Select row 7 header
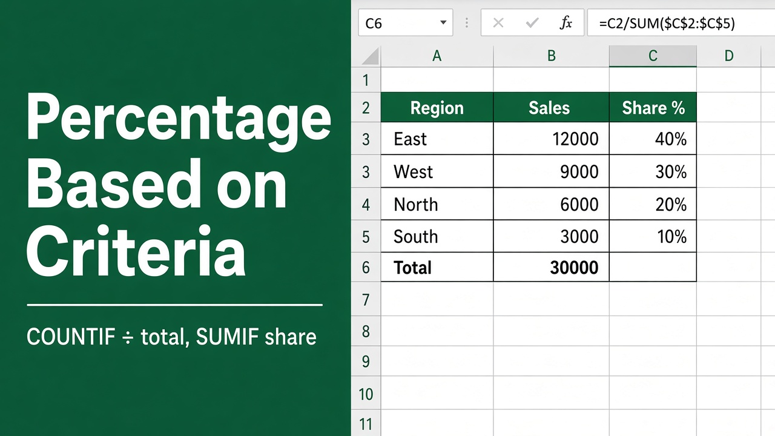 click(x=366, y=299)
